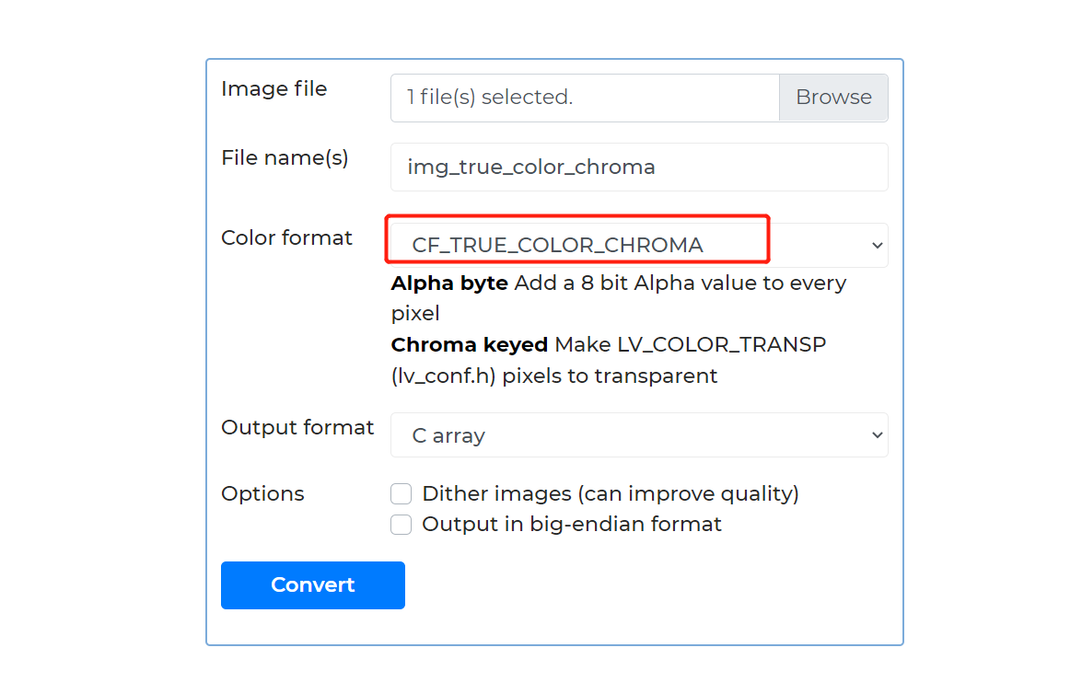Click the "Output in big-endian format" label
The height and width of the screenshot is (694, 1082).
pyautogui.click(x=571, y=525)
